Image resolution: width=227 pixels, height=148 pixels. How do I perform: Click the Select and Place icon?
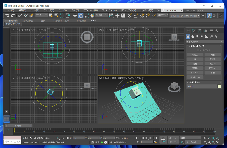coord(92,16)
